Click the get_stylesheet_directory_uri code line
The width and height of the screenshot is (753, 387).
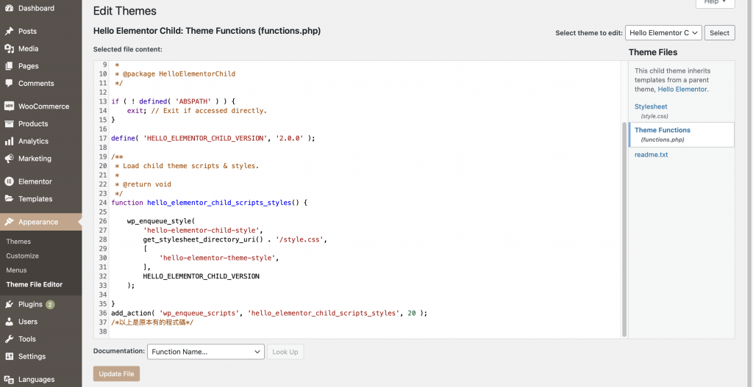point(235,239)
